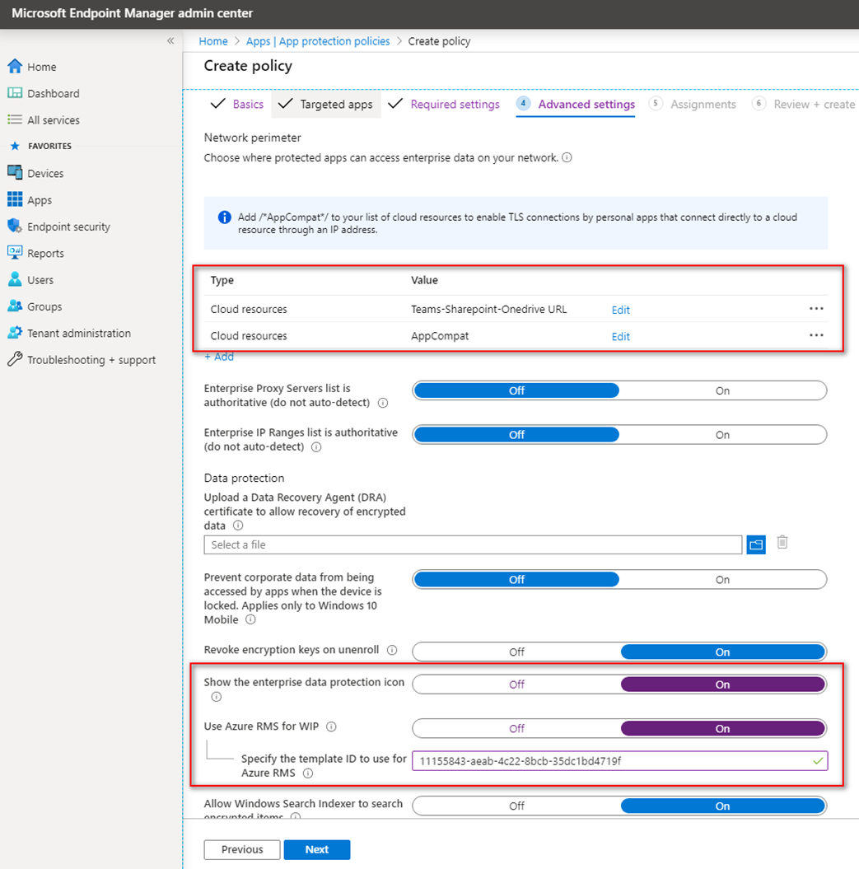Open the Endpoint security shield icon
Image resolution: width=859 pixels, height=869 pixels.
pos(15,227)
